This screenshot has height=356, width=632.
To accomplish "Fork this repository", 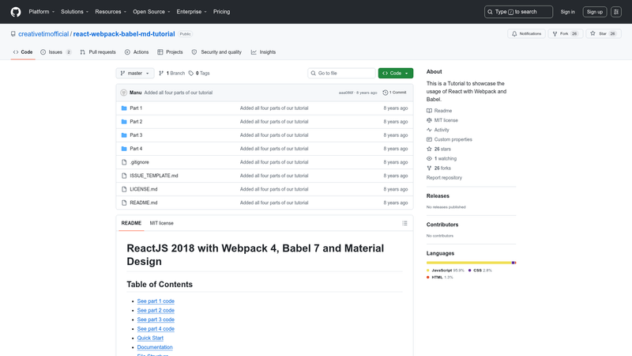I will click(565, 33).
